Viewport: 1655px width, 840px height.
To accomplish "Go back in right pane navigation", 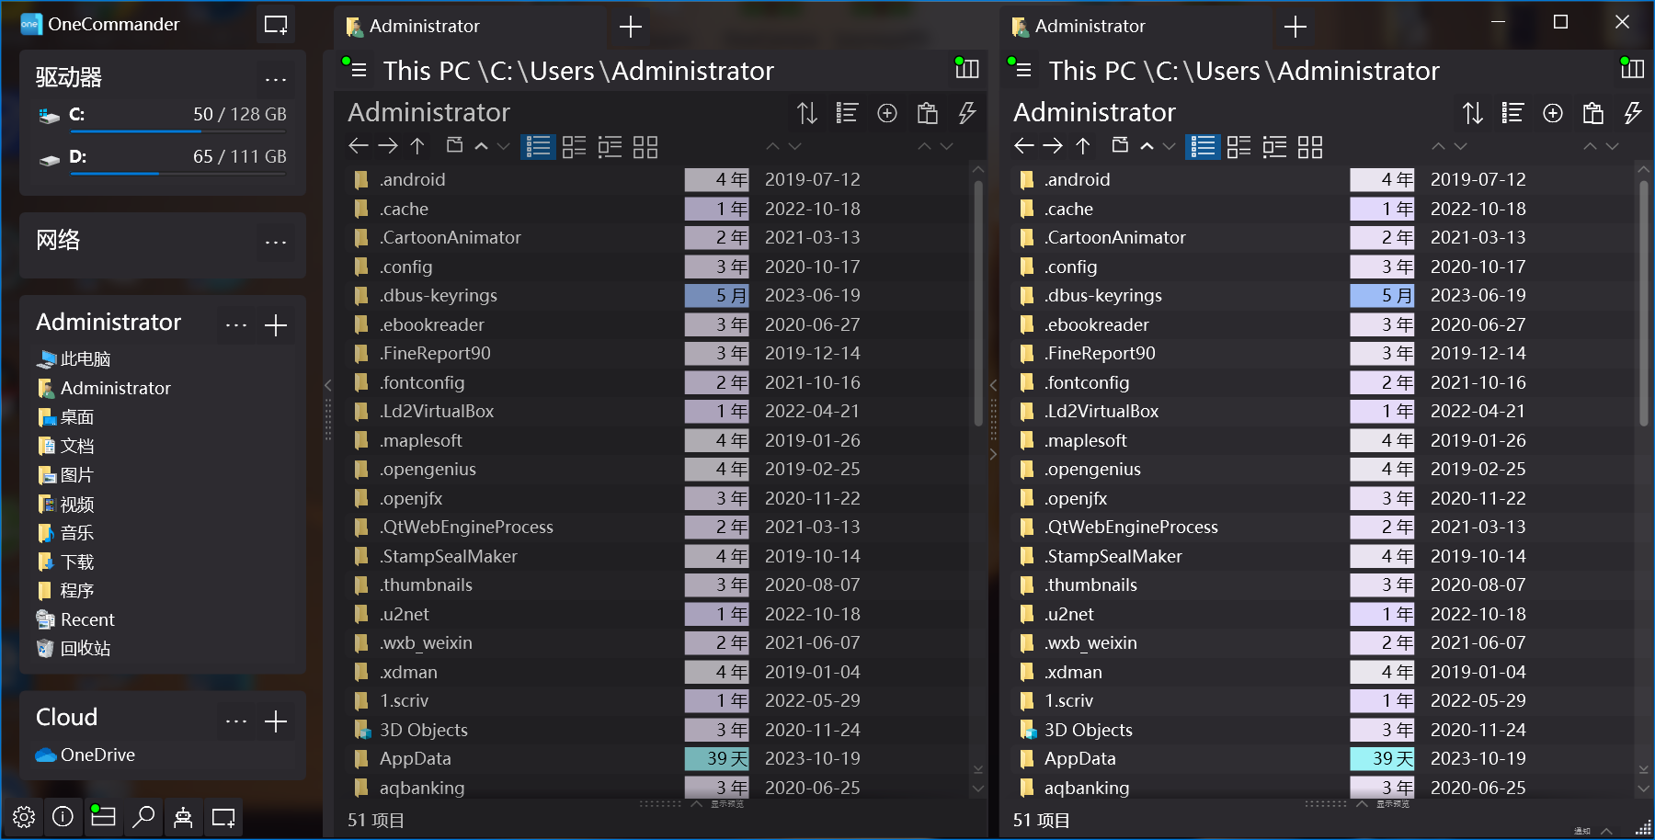I will [1024, 145].
